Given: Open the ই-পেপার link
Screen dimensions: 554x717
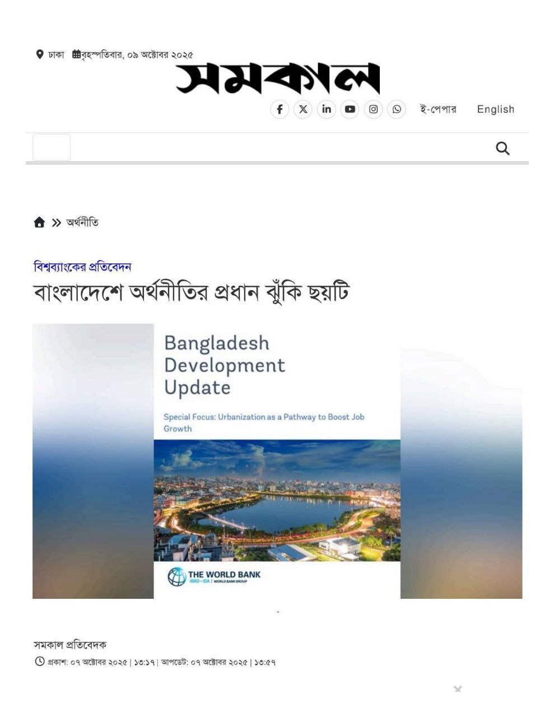Looking at the screenshot, I should point(438,109).
